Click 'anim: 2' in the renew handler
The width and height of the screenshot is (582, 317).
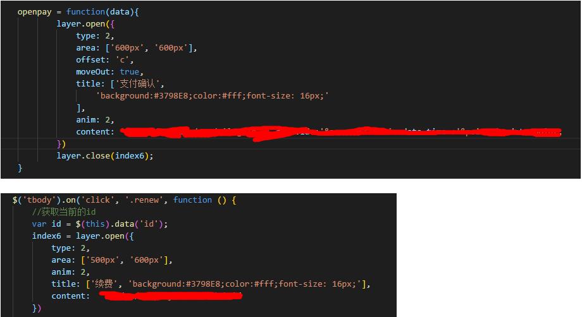point(70,272)
